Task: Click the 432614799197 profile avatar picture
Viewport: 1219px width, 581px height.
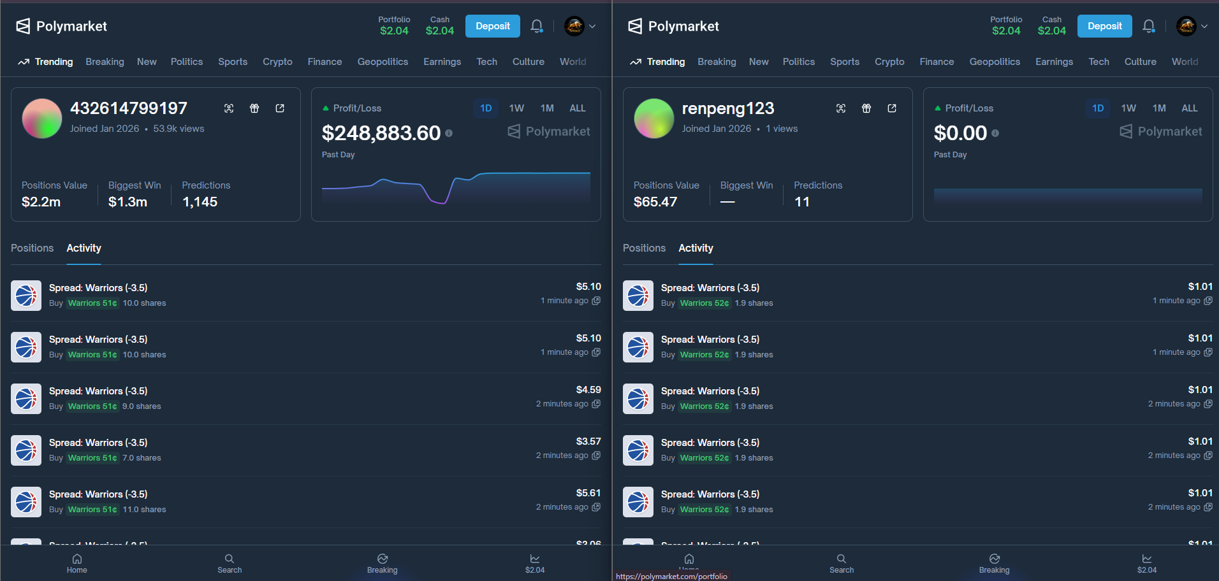Action: click(42, 118)
